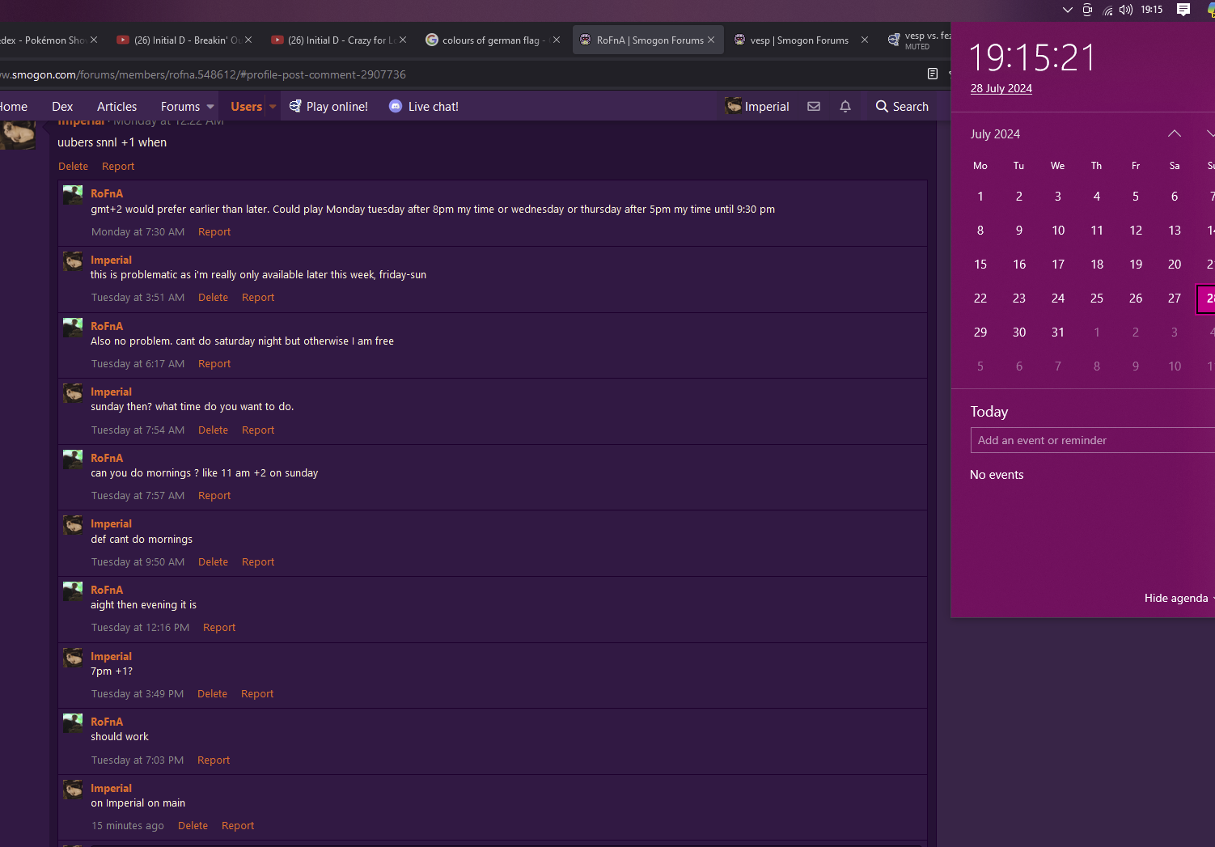Screen dimensions: 1215x847
Task: Open the alerts bell icon
Action: pyautogui.click(x=845, y=107)
